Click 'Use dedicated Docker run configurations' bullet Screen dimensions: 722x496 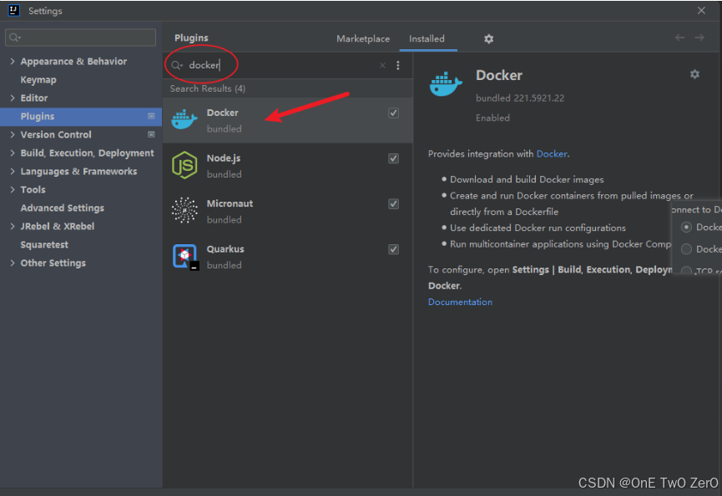pyautogui.click(x=538, y=228)
